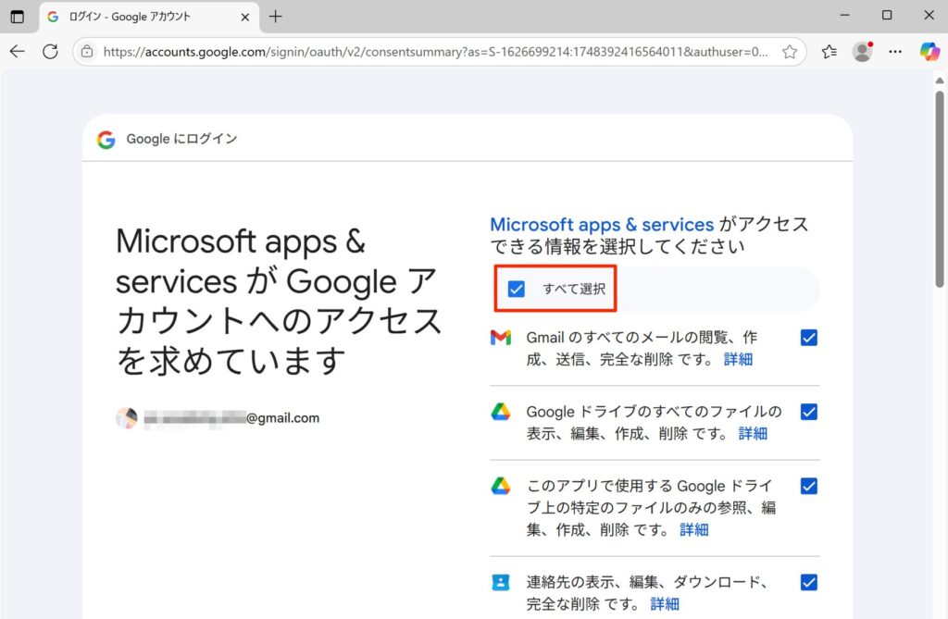Open a new browser tab
The width and height of the screenshot is (948, 619).
[276, 17]
